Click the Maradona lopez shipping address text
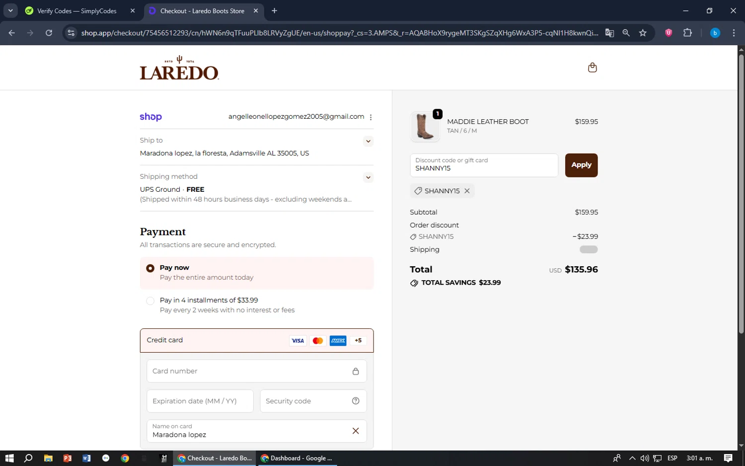Viewport: 745px width, 466px height. [224, 153]
